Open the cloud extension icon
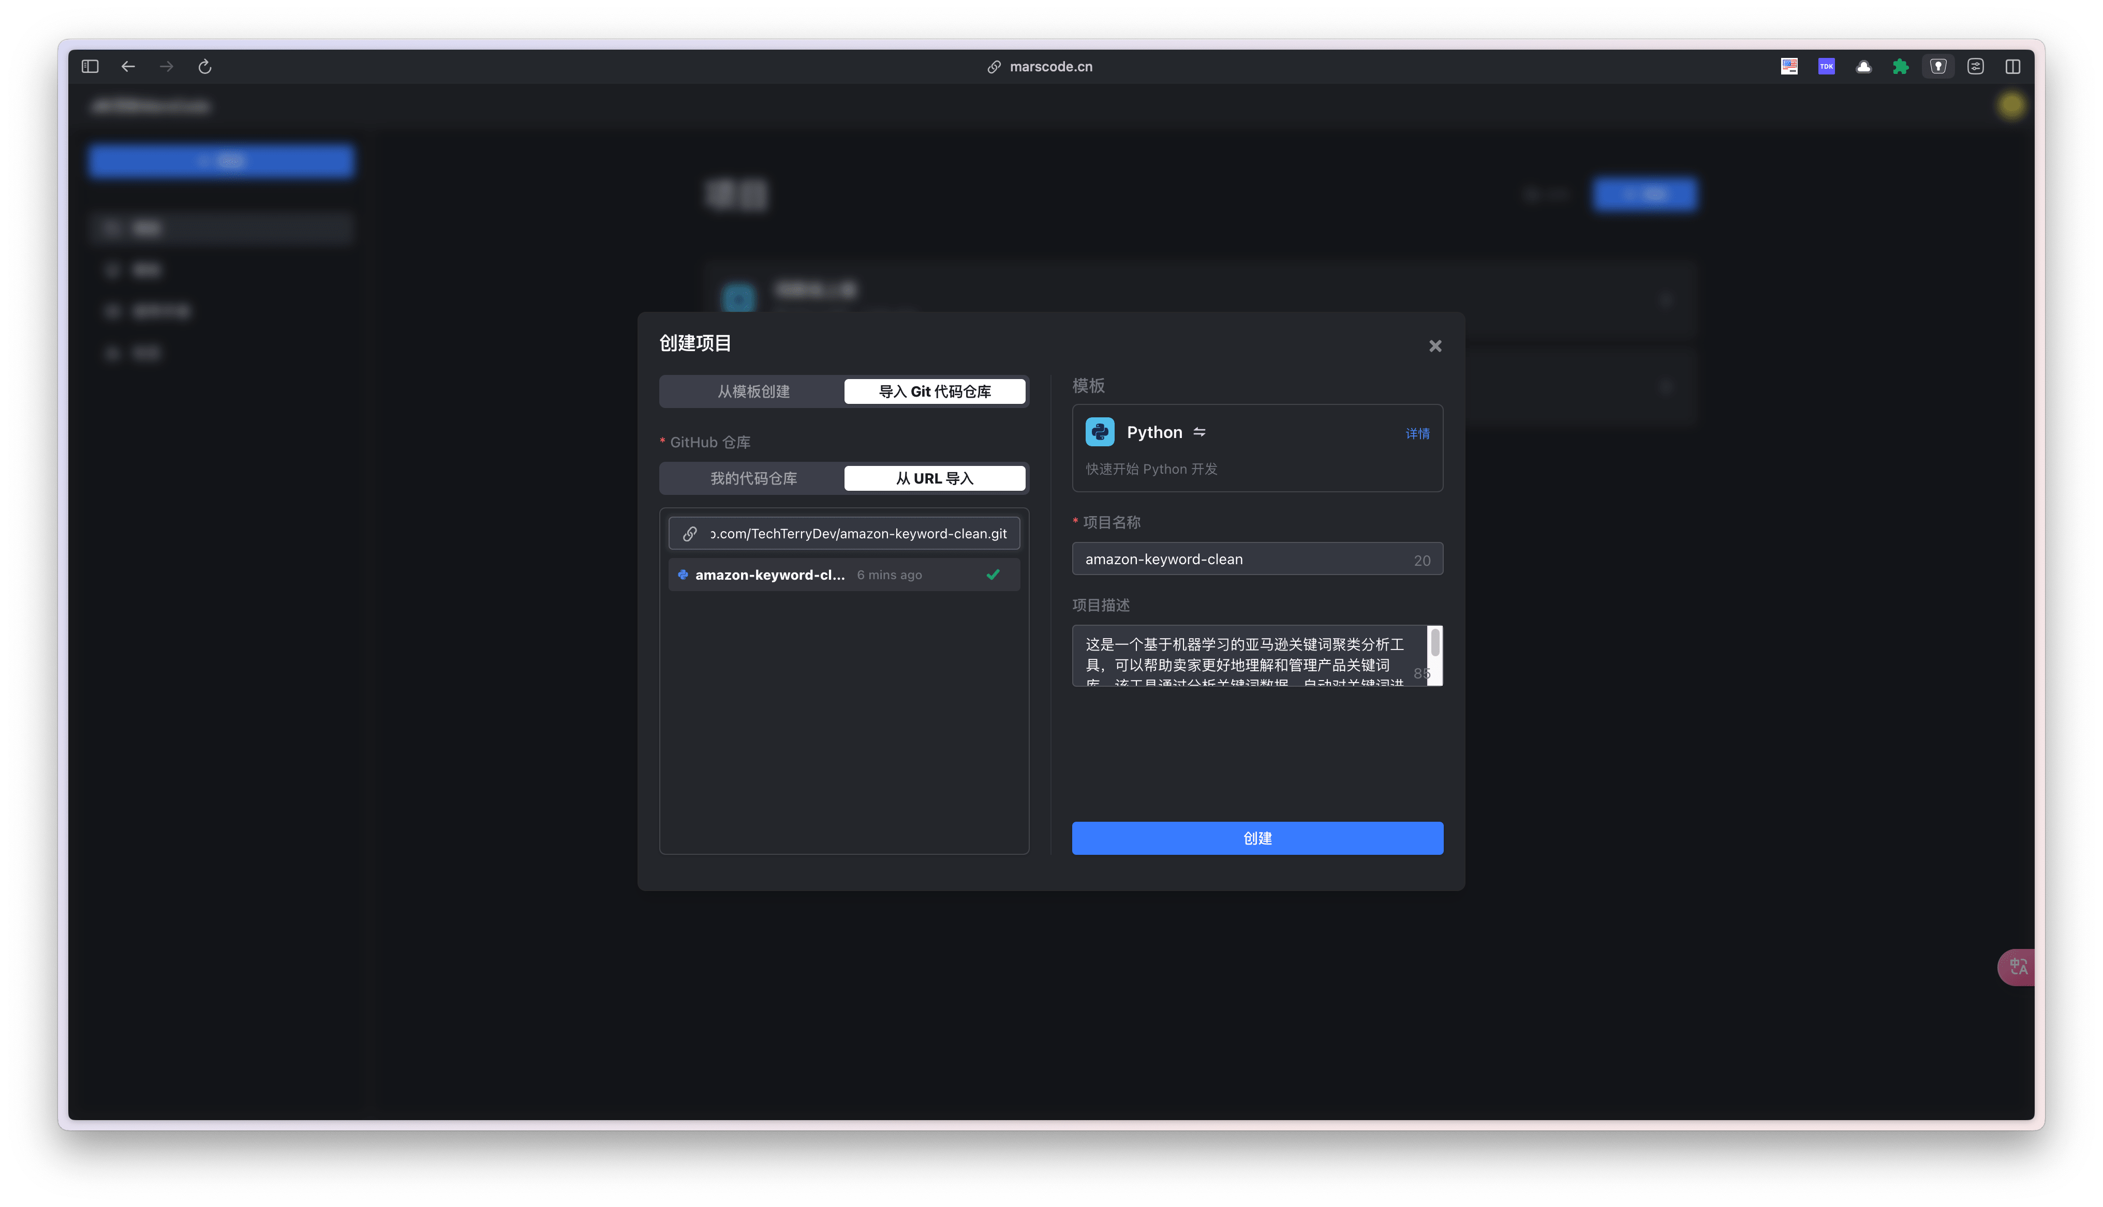This screenshot has height=1207, width=2103. (1863, 66)
